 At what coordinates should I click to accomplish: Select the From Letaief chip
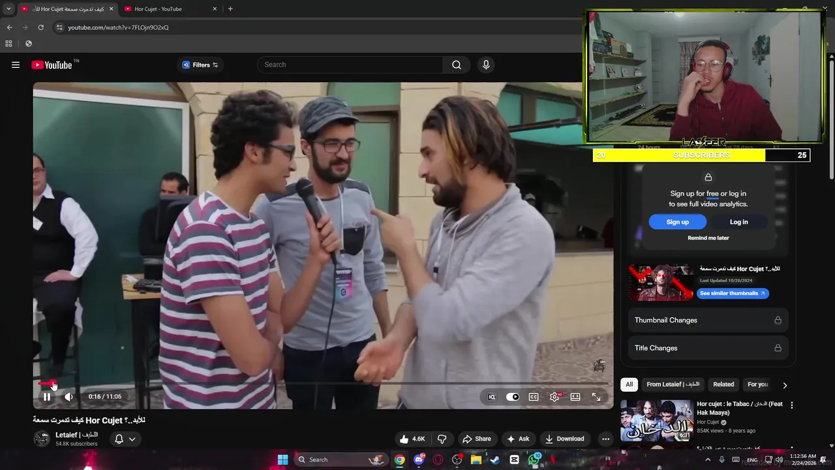673,384
